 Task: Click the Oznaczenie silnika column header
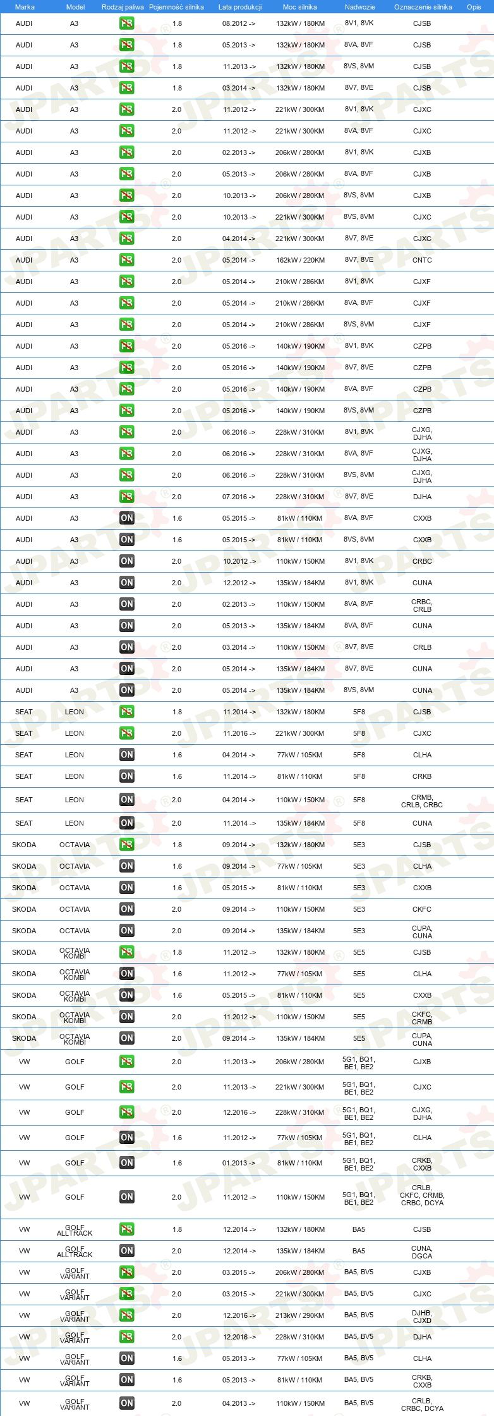pos(423,7)
